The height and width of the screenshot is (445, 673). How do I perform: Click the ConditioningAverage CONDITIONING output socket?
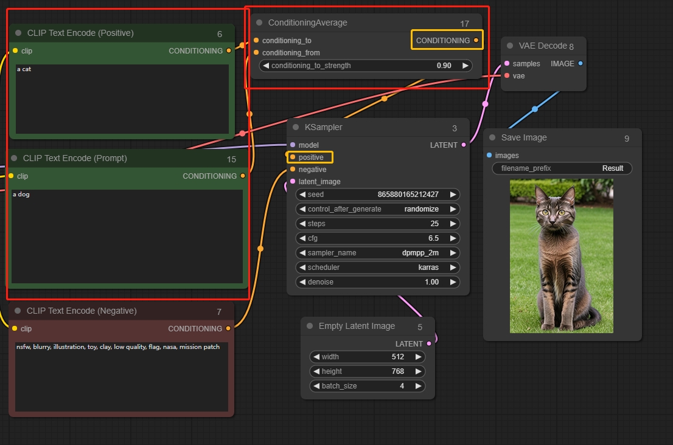point(476,41)
